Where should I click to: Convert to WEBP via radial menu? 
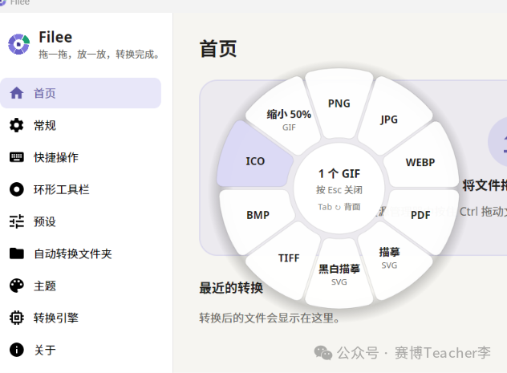coord(420,162)
